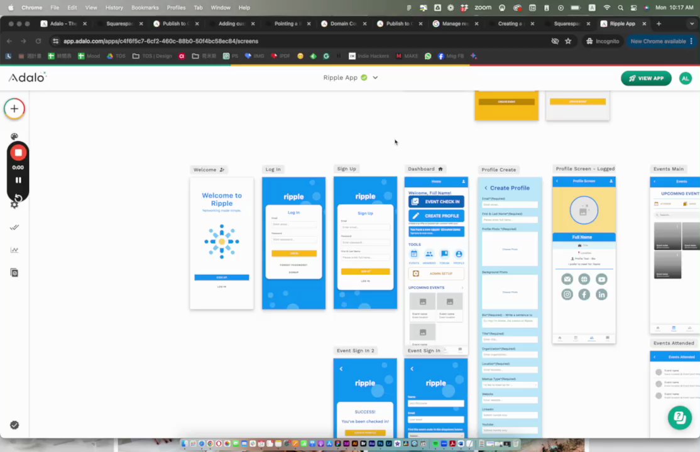Viewport: 700px width, 452px height.
Task: Open Spotlight search in menu bar
Action: [x=621, y=8]
